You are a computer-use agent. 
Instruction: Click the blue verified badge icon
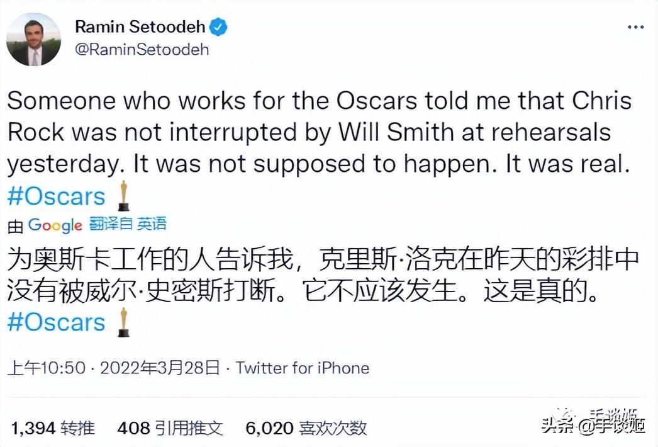[x=218, y=27]
